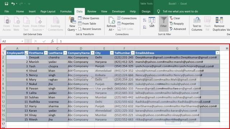Click the Connections icon in the ribbon

coord(119,18)
